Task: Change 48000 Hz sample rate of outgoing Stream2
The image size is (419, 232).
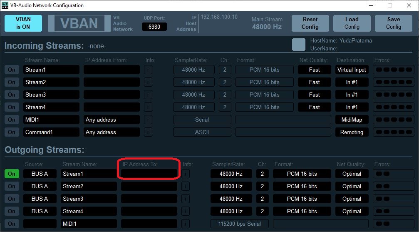Action: pos(231,186)
